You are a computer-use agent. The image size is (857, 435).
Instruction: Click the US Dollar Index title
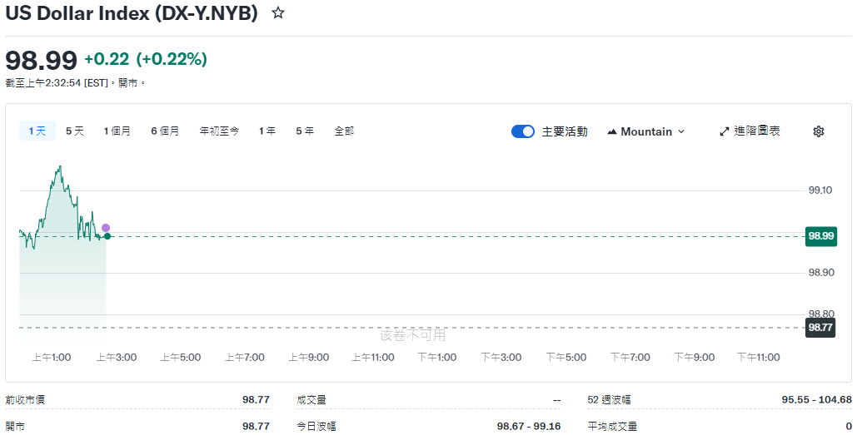pos(132,13)
